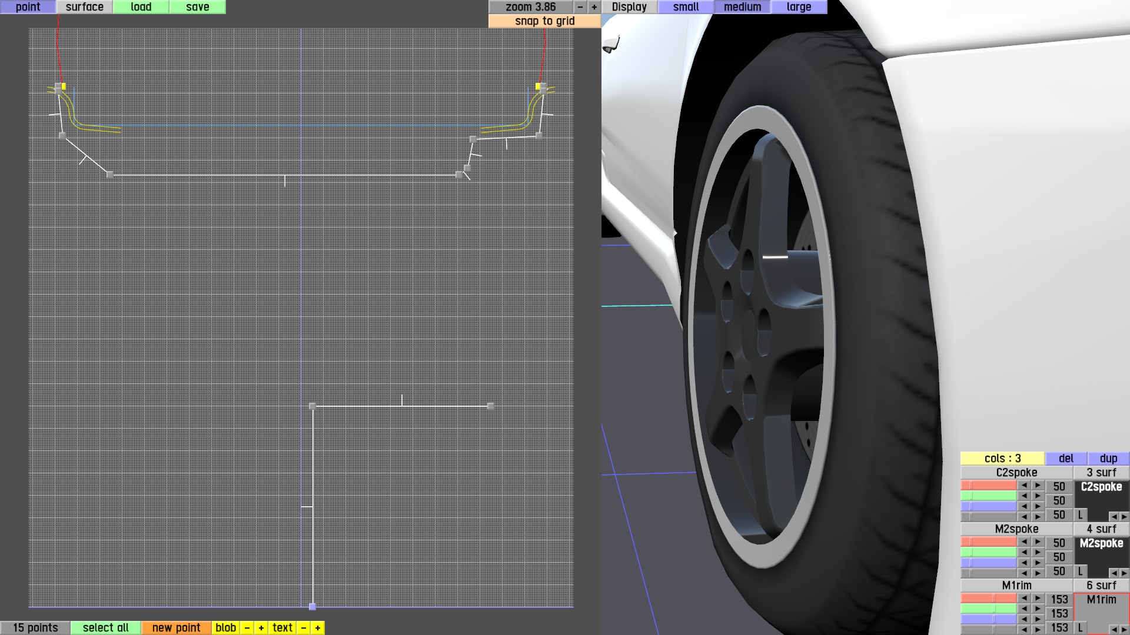This screenshot has height=635, width=1130.
Task: Adjust the M1rim red color slider
Action: pyautogui.click(x=989, y=599)
